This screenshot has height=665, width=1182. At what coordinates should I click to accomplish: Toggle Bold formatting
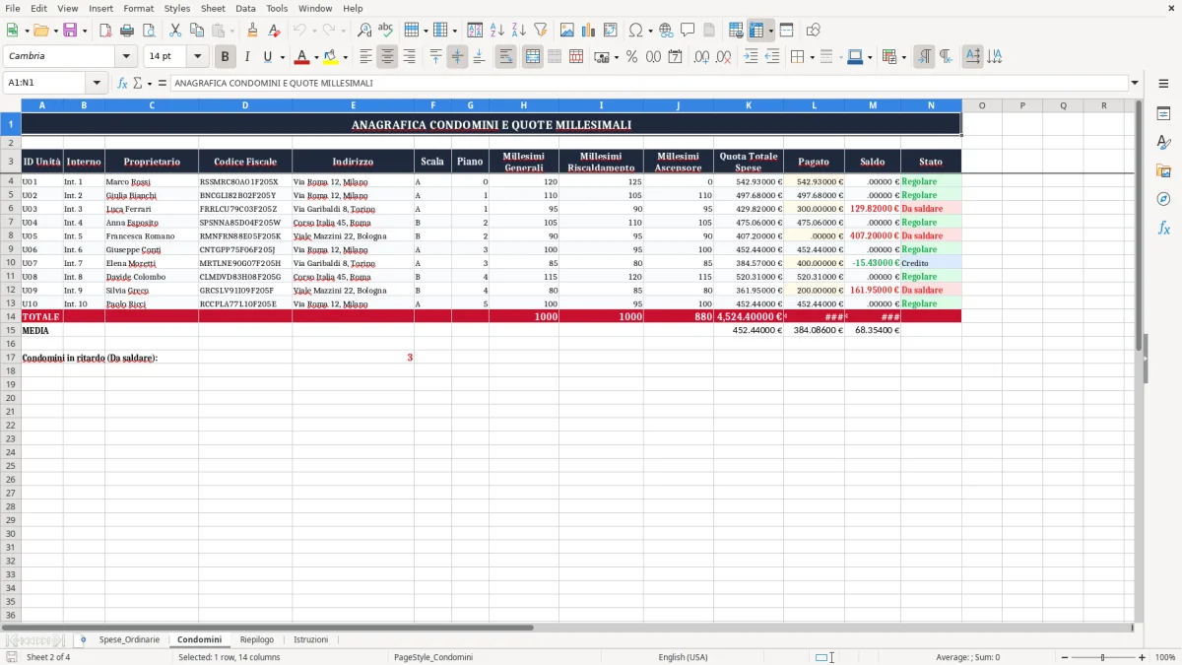coord(225,57)
